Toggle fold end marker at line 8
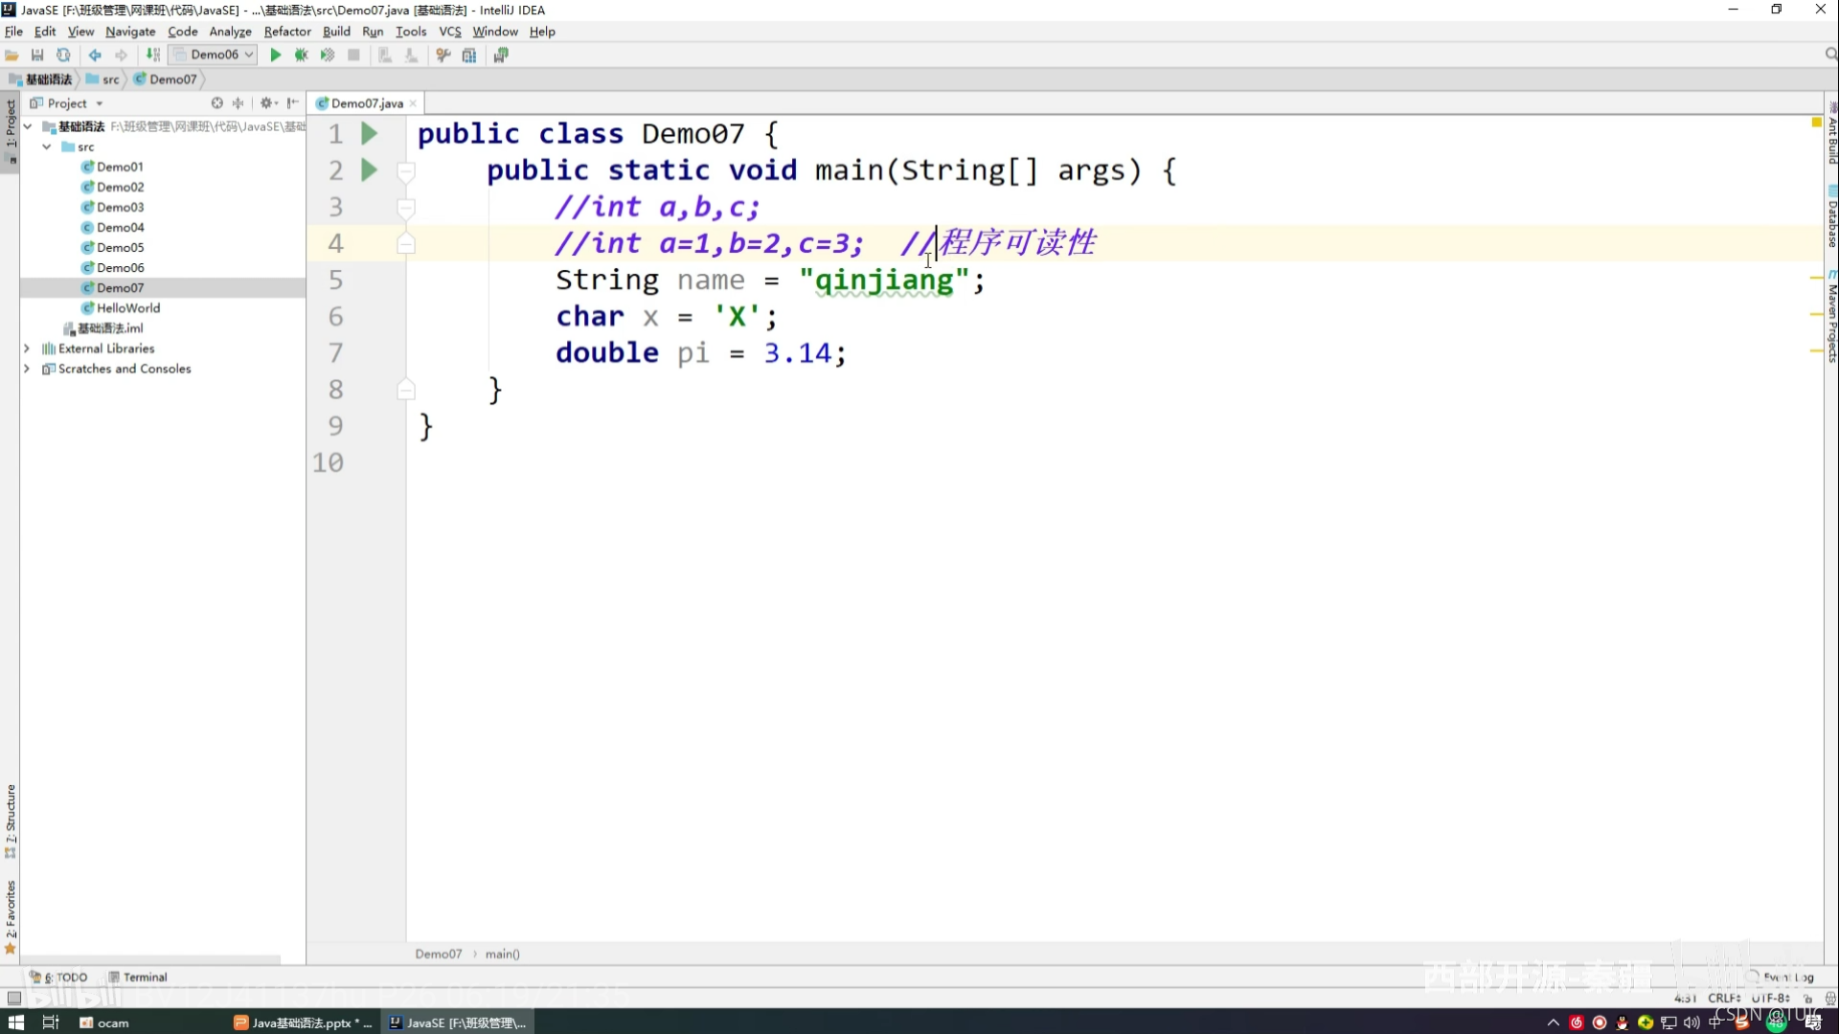The height and width of the screenshot is (1034, 1839). coord(406,390)
